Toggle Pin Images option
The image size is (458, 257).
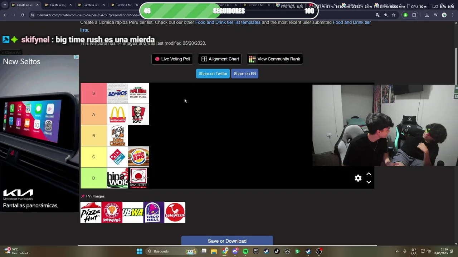tap(93, 196)
